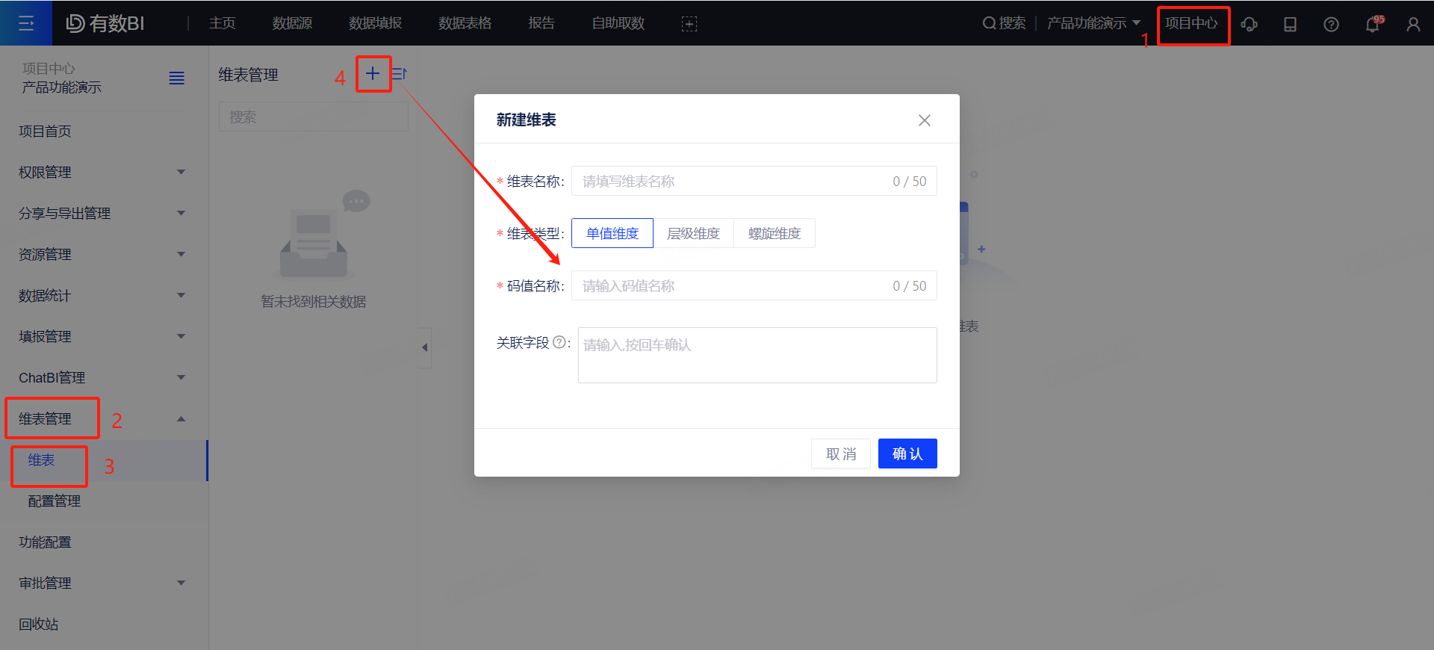Expand the 权限管理 sidebar menu
This screenshot has height=650, width=1434.
point(102,172)
